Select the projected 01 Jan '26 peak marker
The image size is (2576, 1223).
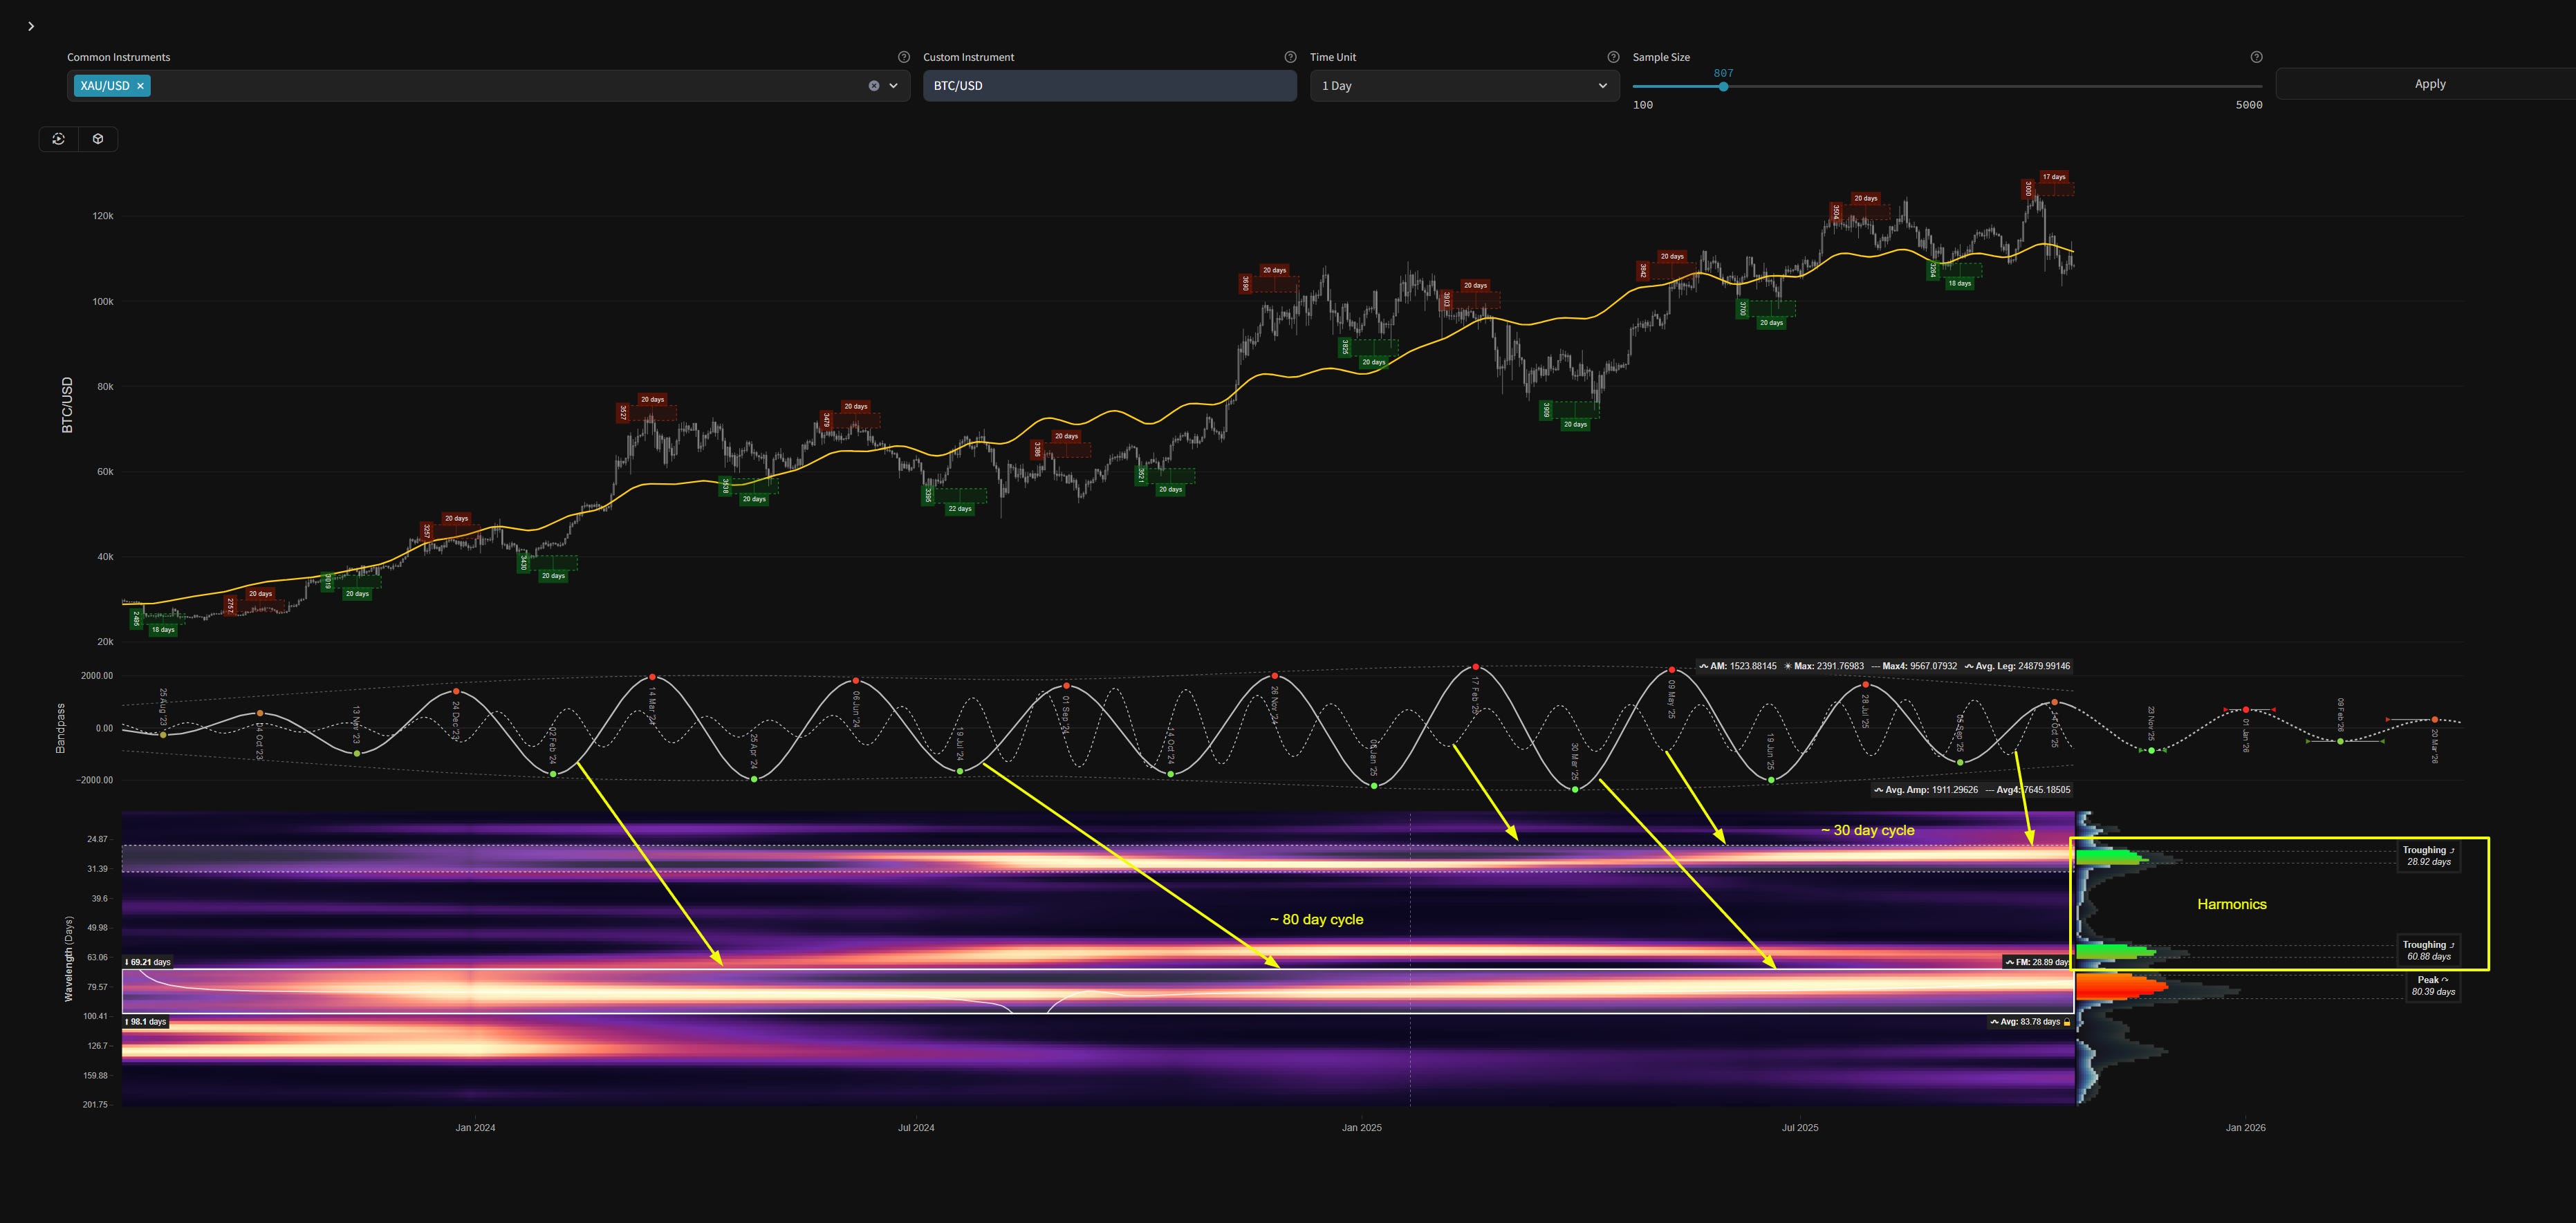coord(2246,710)
